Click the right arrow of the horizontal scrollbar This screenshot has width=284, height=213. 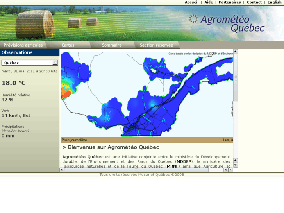pyautogui.click(x=230, y=170)
